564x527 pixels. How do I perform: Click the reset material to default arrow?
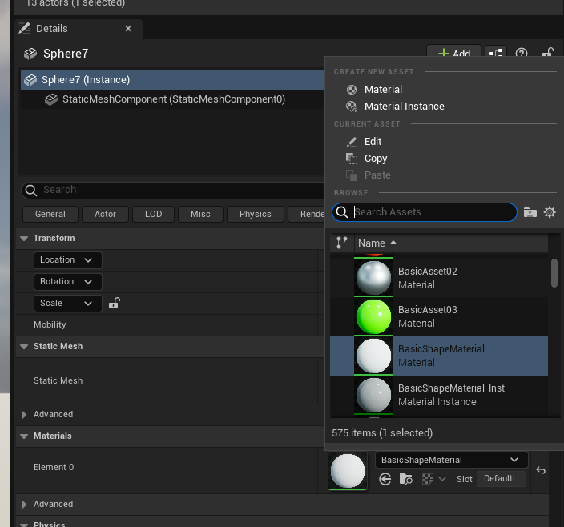tap(541, 470)
